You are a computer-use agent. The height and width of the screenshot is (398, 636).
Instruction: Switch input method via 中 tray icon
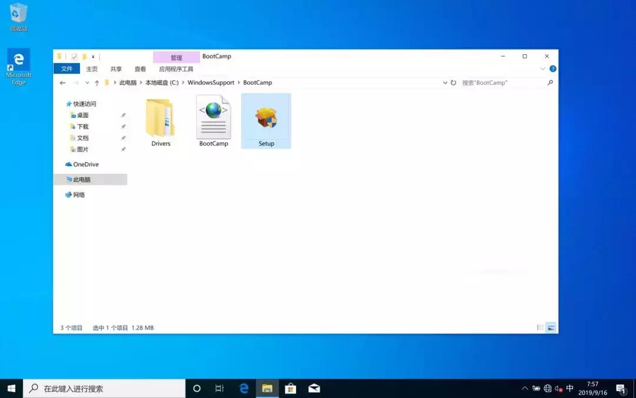pyautogui.click(x=569, y=388)
